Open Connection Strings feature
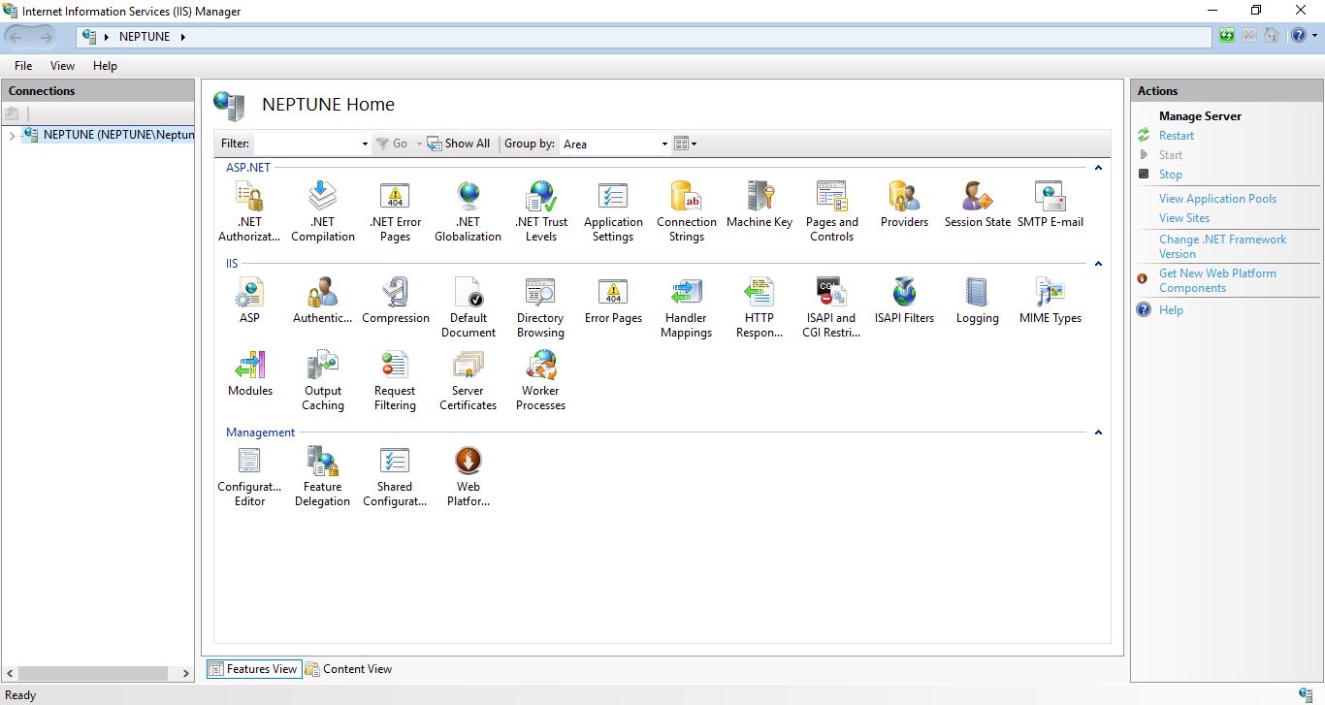 pos(687,211)
